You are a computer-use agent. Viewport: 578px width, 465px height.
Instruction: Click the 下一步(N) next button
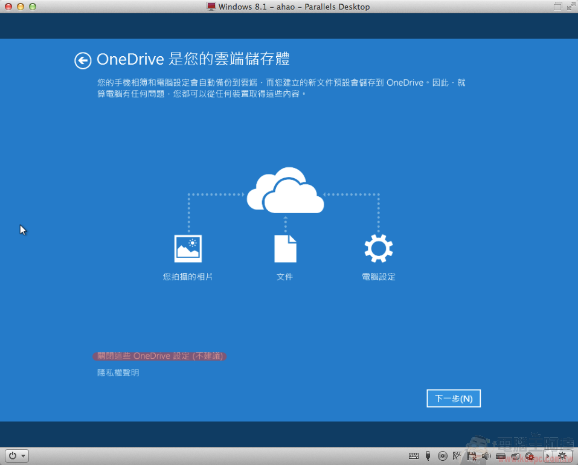(454, 399)
